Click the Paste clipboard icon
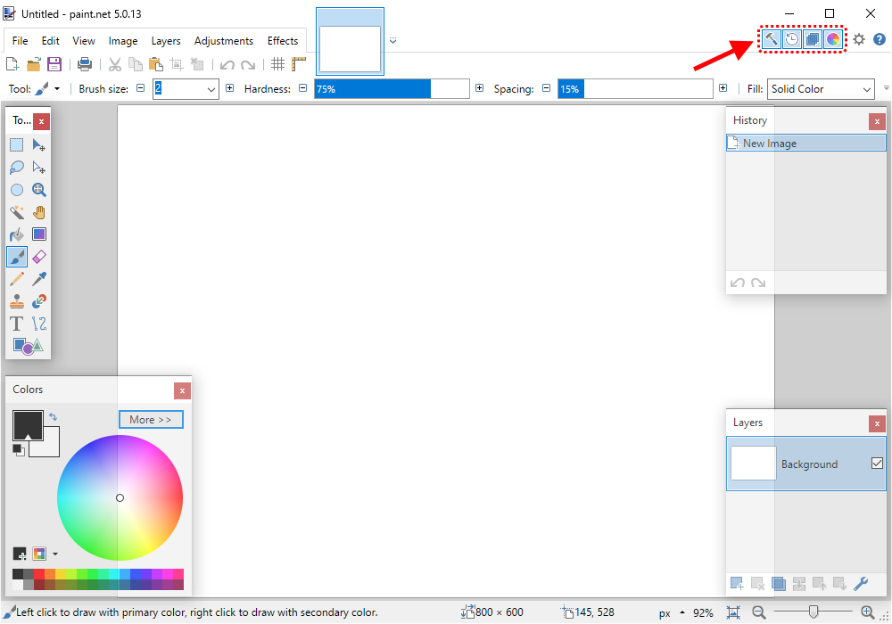Viewport: 892px width, 624px height. (x=155, y=64)
